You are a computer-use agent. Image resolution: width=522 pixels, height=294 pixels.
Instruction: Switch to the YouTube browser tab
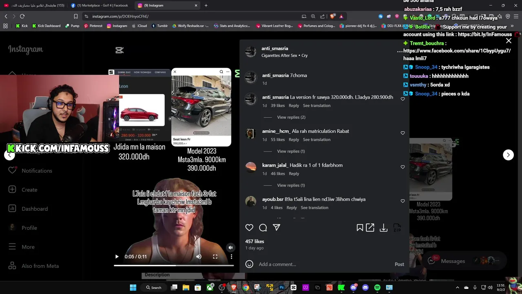tap(34, 5)
